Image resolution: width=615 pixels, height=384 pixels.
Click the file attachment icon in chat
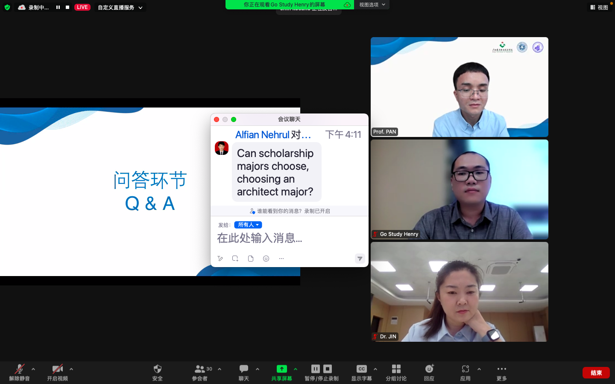(x=251, y=259)
